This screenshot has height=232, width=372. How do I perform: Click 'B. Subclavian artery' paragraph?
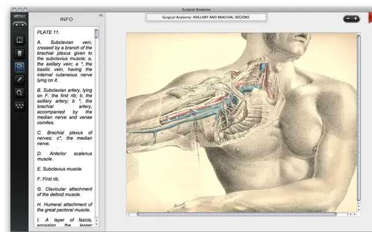(x=65, y=107)
